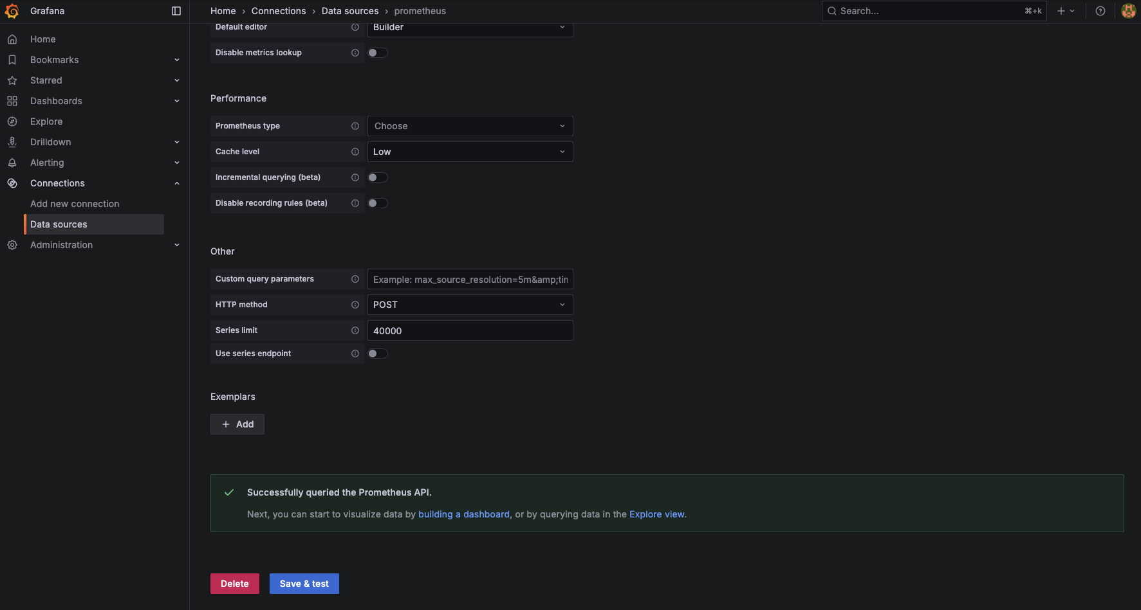Follow the Explore view link
This screenshot has height=610, width=1141.
[657, 514]
